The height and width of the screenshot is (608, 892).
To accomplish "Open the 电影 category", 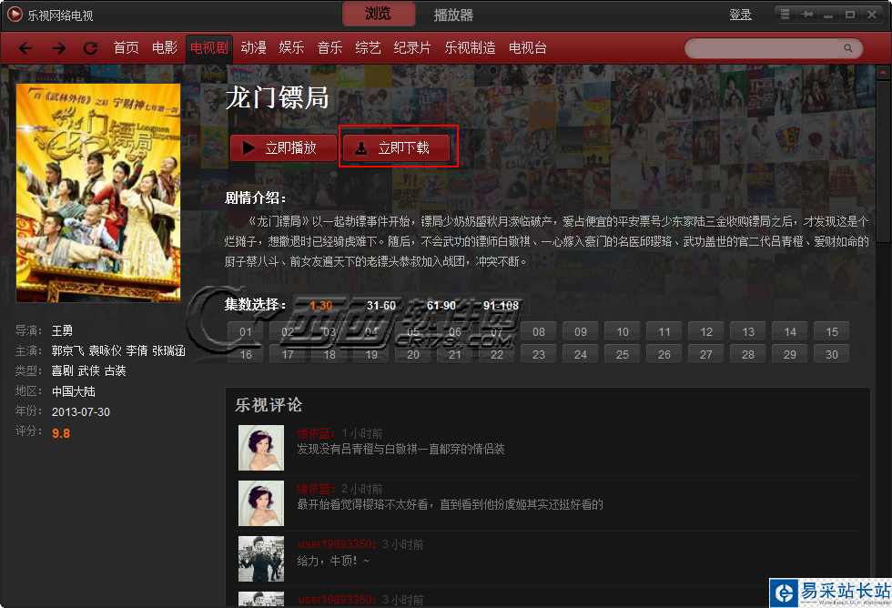I will (x=165, y=47).
